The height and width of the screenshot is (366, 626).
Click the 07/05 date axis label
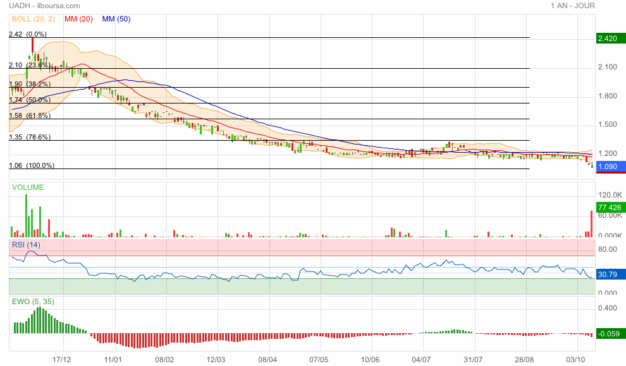(319, 360)
